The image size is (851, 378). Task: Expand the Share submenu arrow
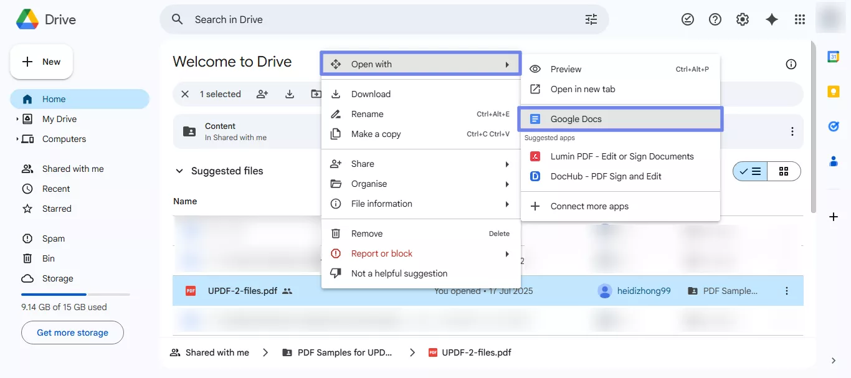click(507, 163)
